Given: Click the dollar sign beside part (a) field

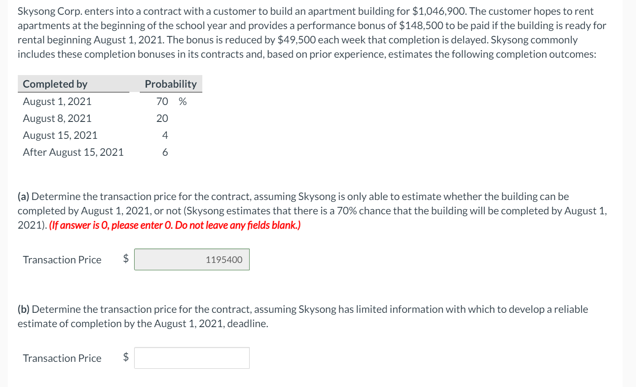Looking at the screenshot, I should pos(126,259).
